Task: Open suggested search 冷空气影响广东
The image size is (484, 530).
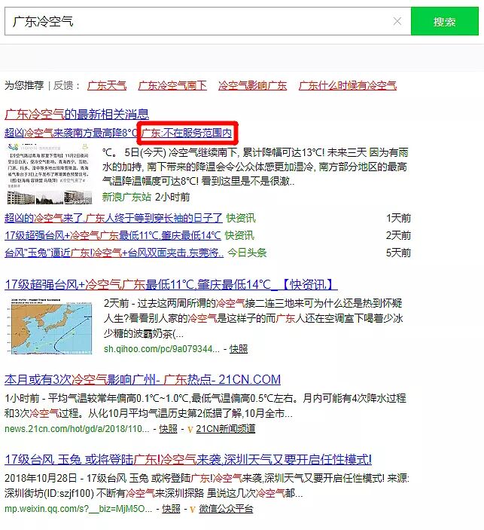Action: click(252, 85)
